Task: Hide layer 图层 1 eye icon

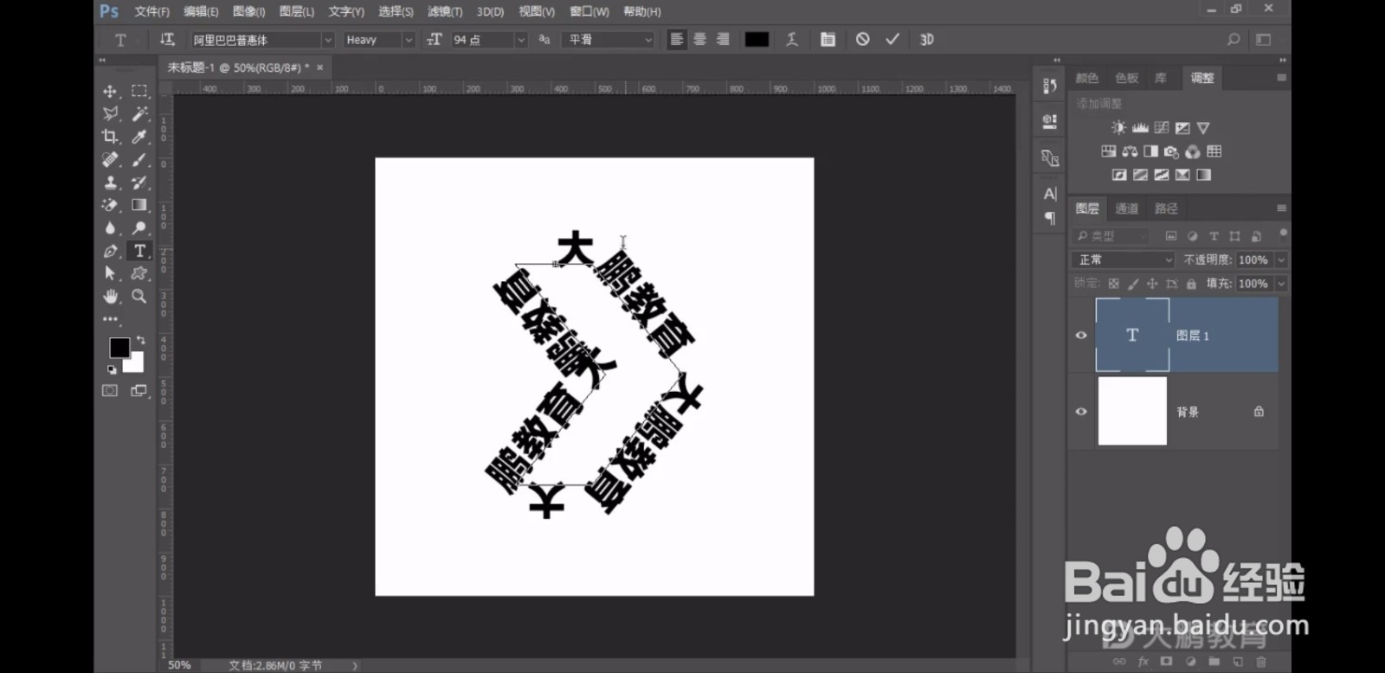Action: coord(1081,336)
